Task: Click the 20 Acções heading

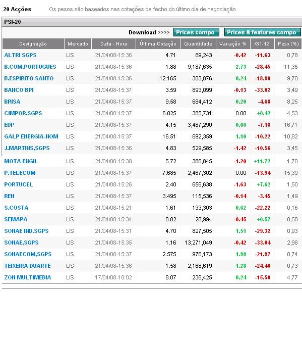Action: pos(17,9)
